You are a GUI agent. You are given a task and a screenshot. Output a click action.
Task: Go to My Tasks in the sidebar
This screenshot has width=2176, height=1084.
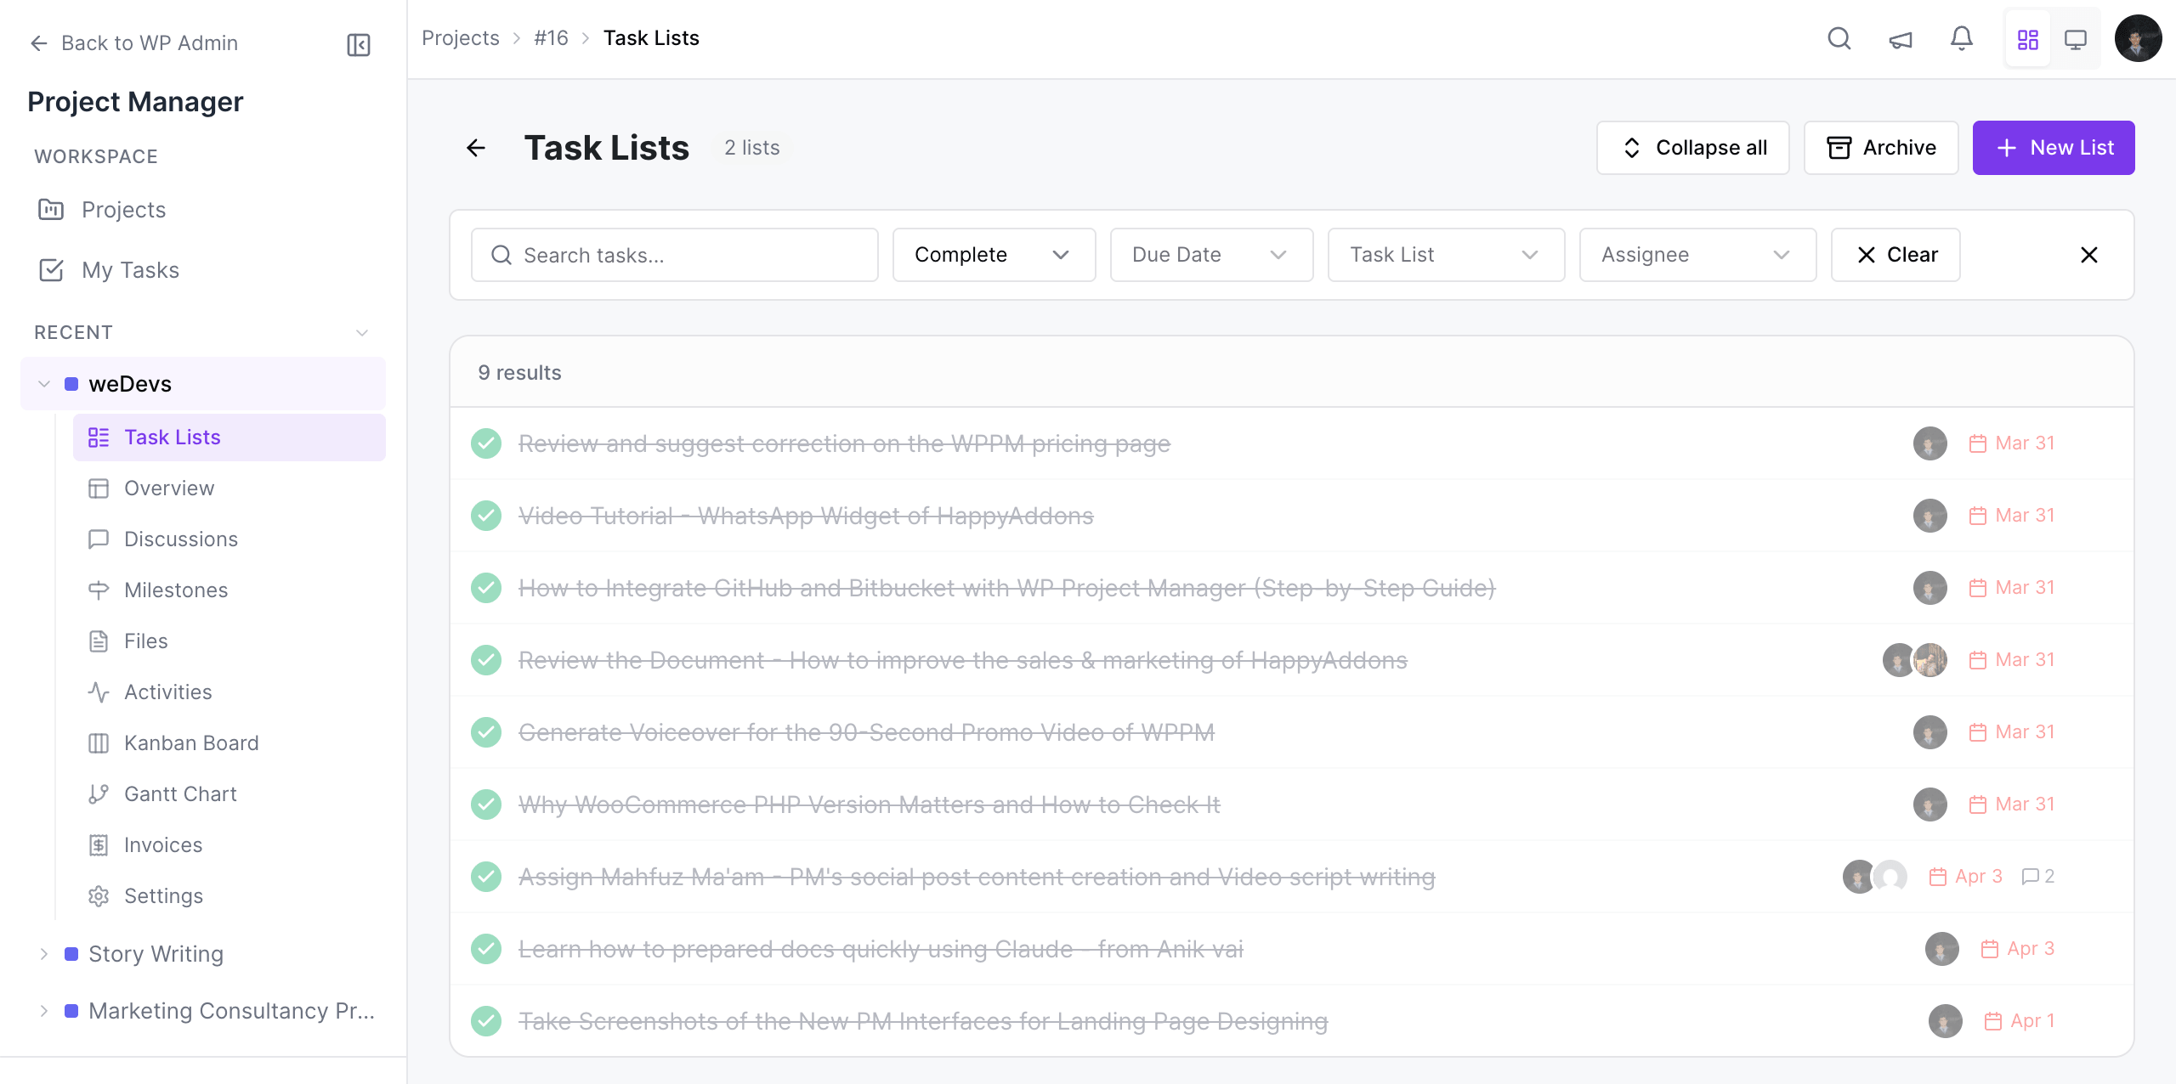coord(130,269)
